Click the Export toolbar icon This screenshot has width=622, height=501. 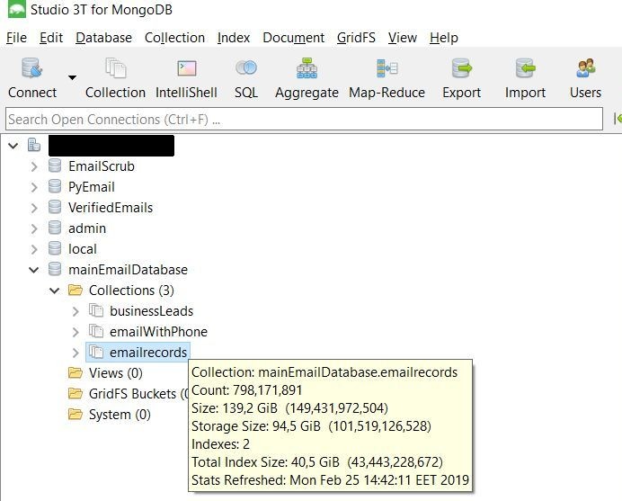click(462, 69)
